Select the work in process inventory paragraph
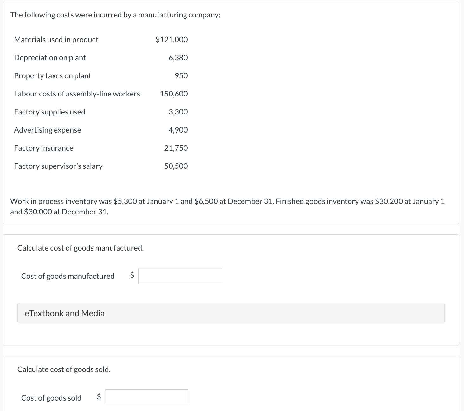Screen dimensions: 464x411 click(227, 206)
